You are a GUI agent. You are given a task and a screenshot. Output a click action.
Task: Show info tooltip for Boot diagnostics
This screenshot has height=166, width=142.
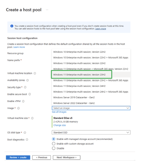click(x=27, y=139)
